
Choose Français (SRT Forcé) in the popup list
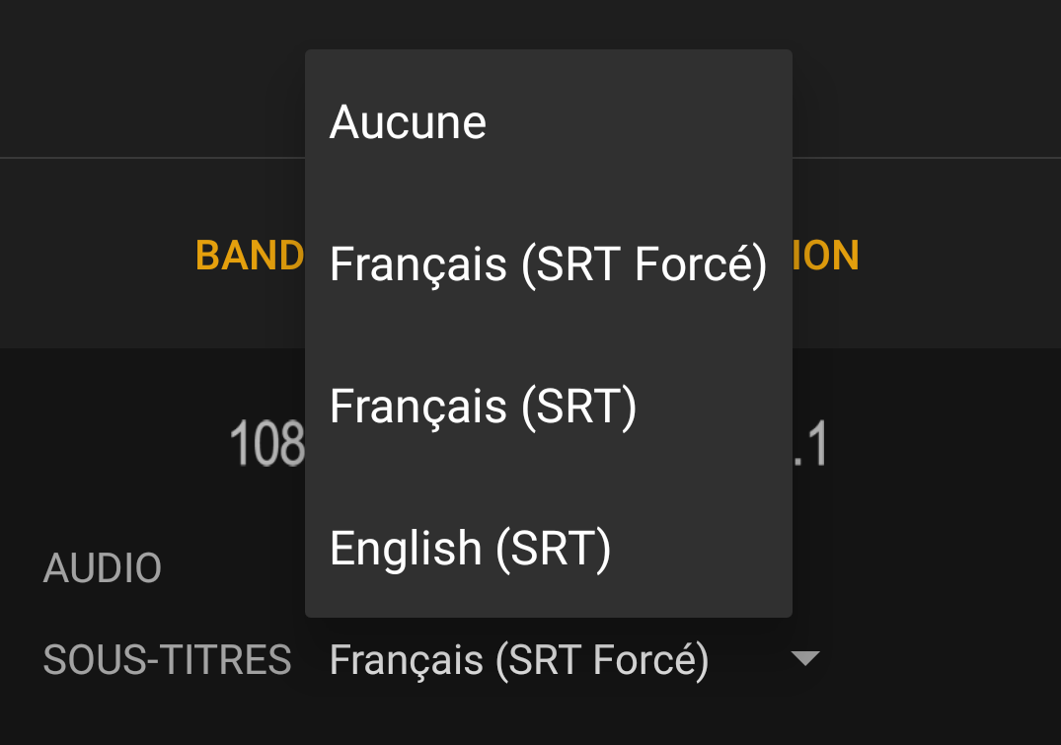[x=548, y=264]
